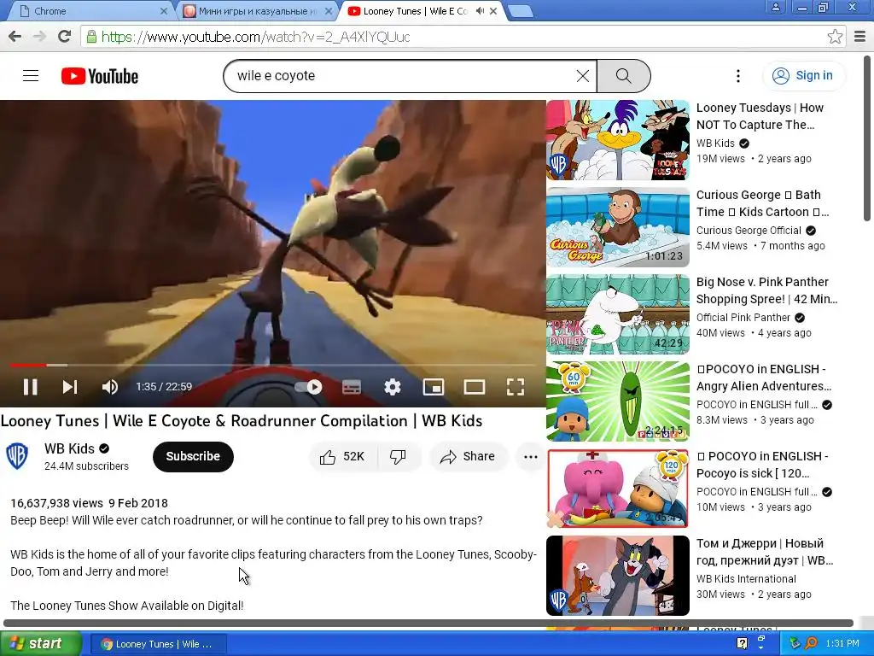Click the orange search tray icon
Screen dimensions: 874x656
pos(811,644)
